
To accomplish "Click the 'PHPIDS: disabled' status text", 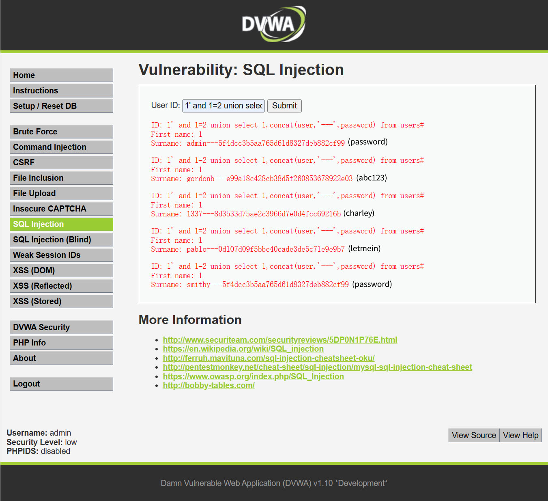I will [x=39, y=451].
